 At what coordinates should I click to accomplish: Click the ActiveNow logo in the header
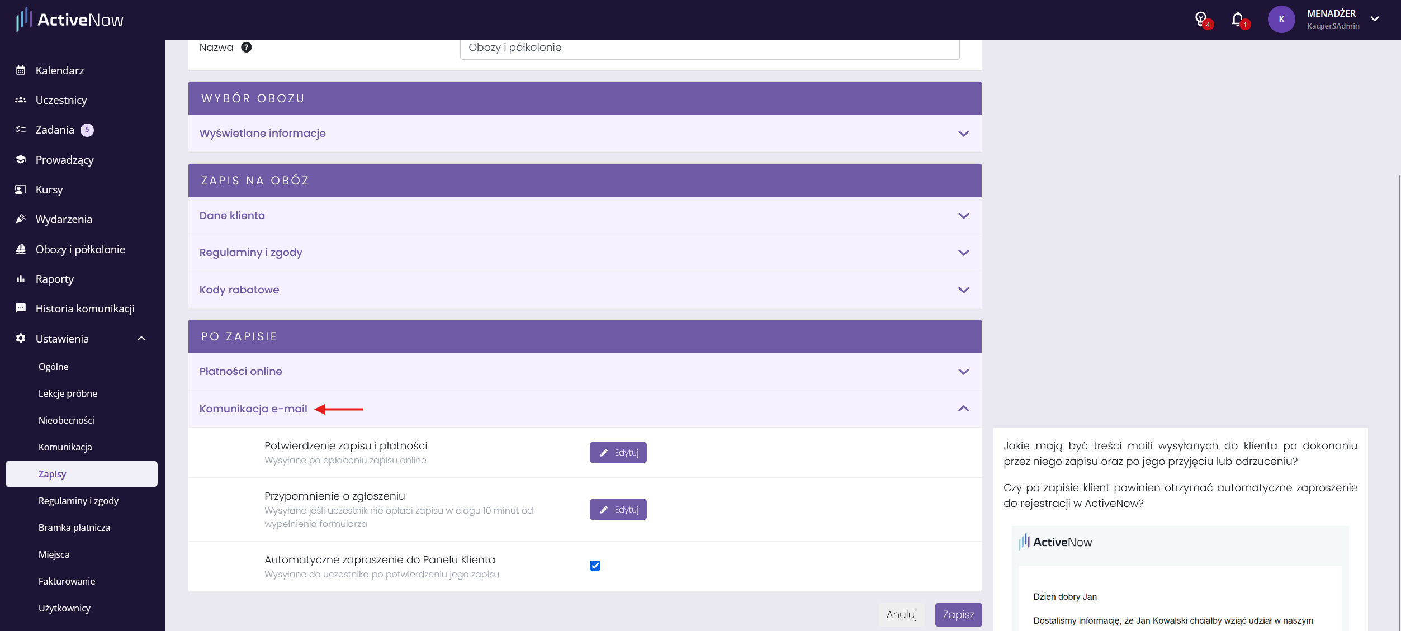click(69, 20)
